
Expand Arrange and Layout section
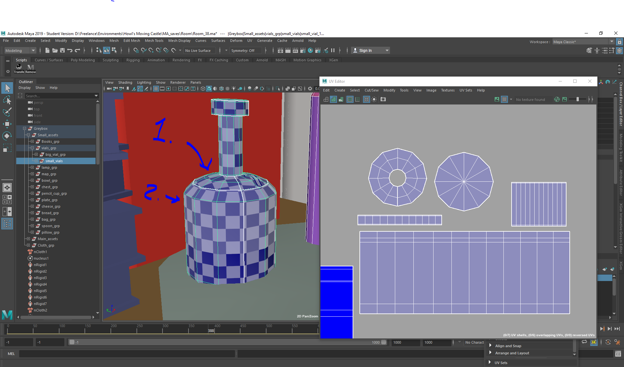pyautogui.click(x=490, y=353)
